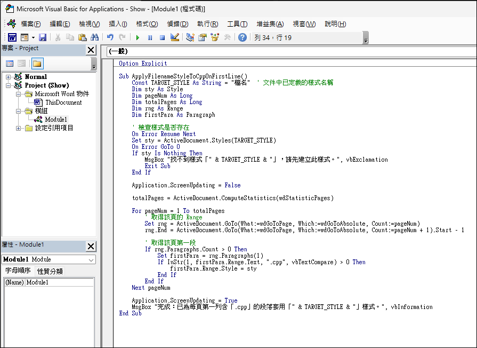Image resolution: width=477 pixels, height=348 pixels.
Task: Open the 偵錯 (Debug) menu
Action: pyautogui.click(x=177, y=24)
